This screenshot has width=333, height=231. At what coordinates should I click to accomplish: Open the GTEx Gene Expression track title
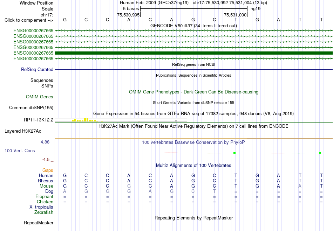tap(193, 114)
